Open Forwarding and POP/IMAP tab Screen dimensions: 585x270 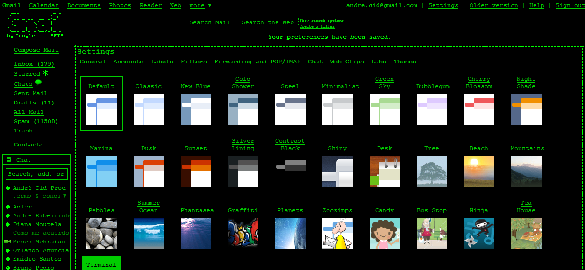(x=257, y=62)
